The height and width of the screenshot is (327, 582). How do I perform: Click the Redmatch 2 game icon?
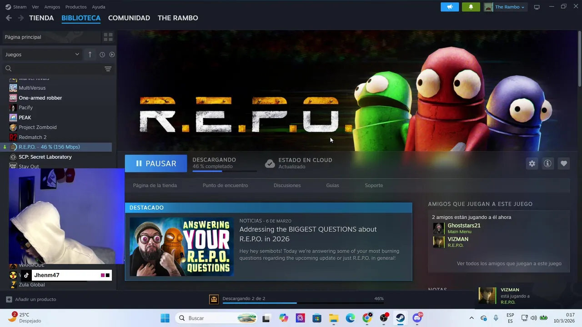pyautogui.click(x=13, y=137)
